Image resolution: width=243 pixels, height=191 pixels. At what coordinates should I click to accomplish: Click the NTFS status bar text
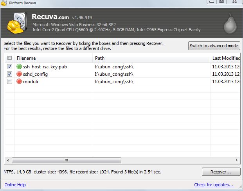[82, 172]
